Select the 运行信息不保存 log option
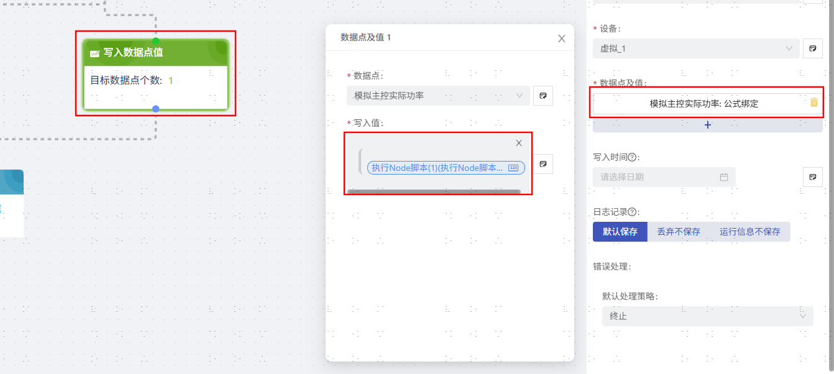The width and height of the screenshot is (834, 374). coord(749,232)
